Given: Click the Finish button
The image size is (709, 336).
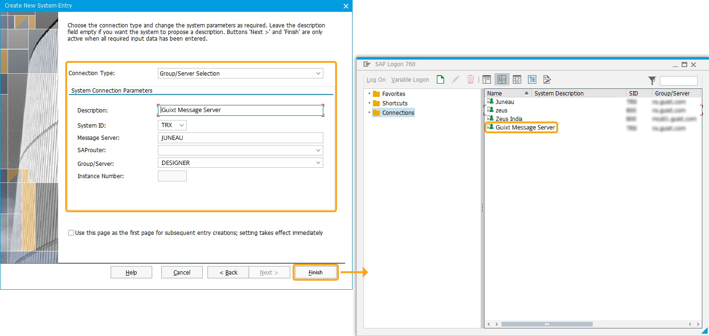Looking at the screenshot, I should [x=315, y=272].
